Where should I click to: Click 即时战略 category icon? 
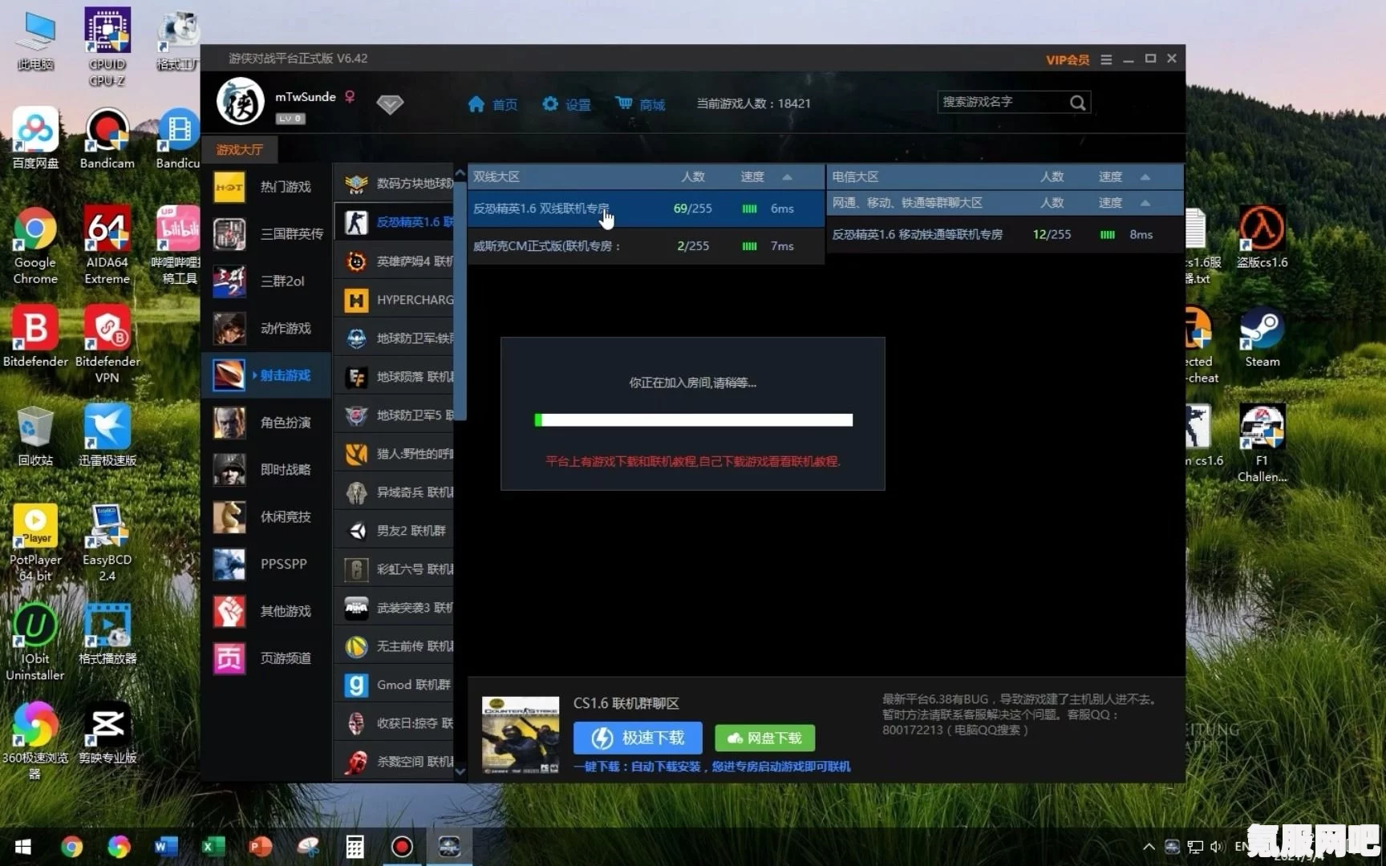[229, 470]
